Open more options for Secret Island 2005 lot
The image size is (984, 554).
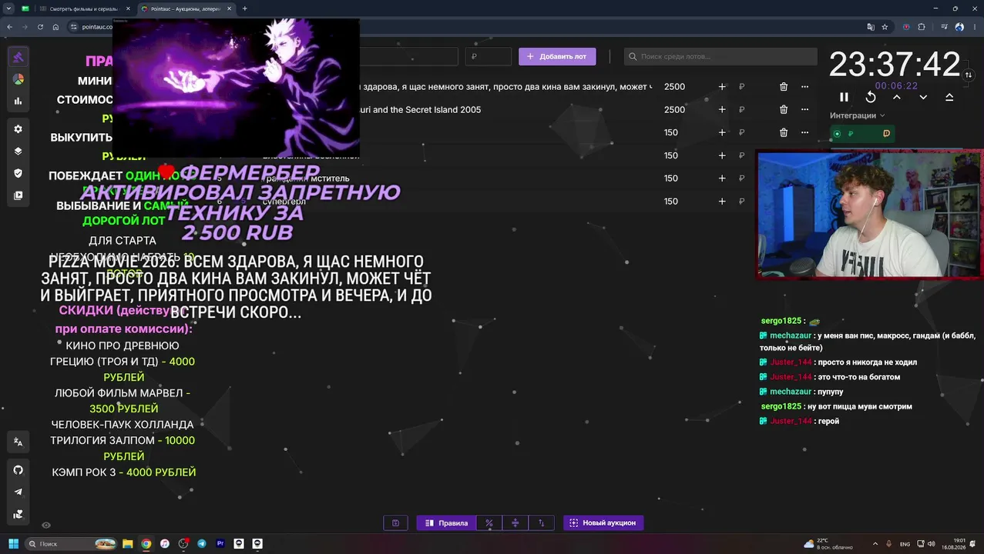click(804, 109)
